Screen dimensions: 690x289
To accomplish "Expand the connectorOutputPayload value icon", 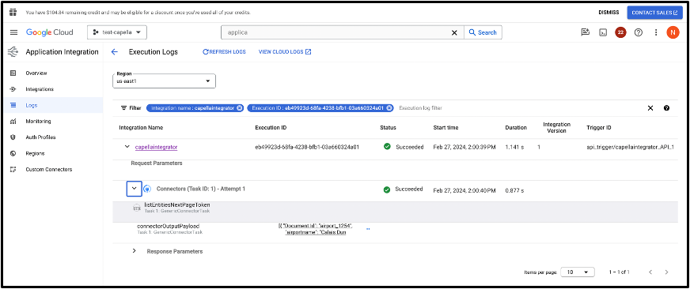I will pos(368,229).
